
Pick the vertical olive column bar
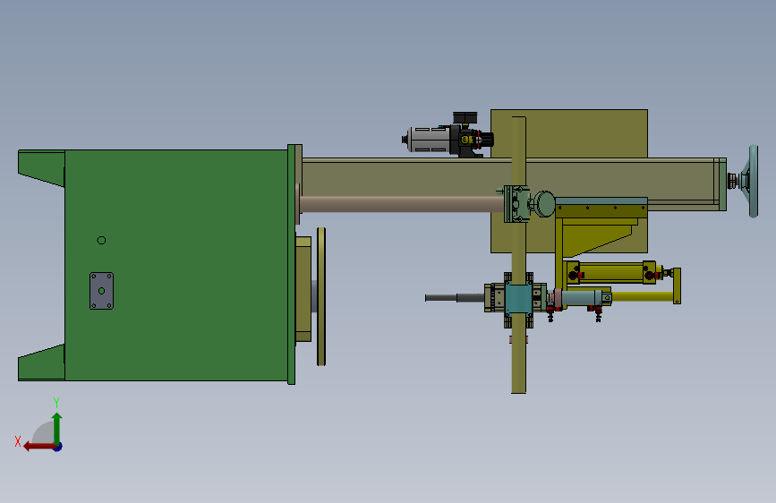(x=518, y=255)
